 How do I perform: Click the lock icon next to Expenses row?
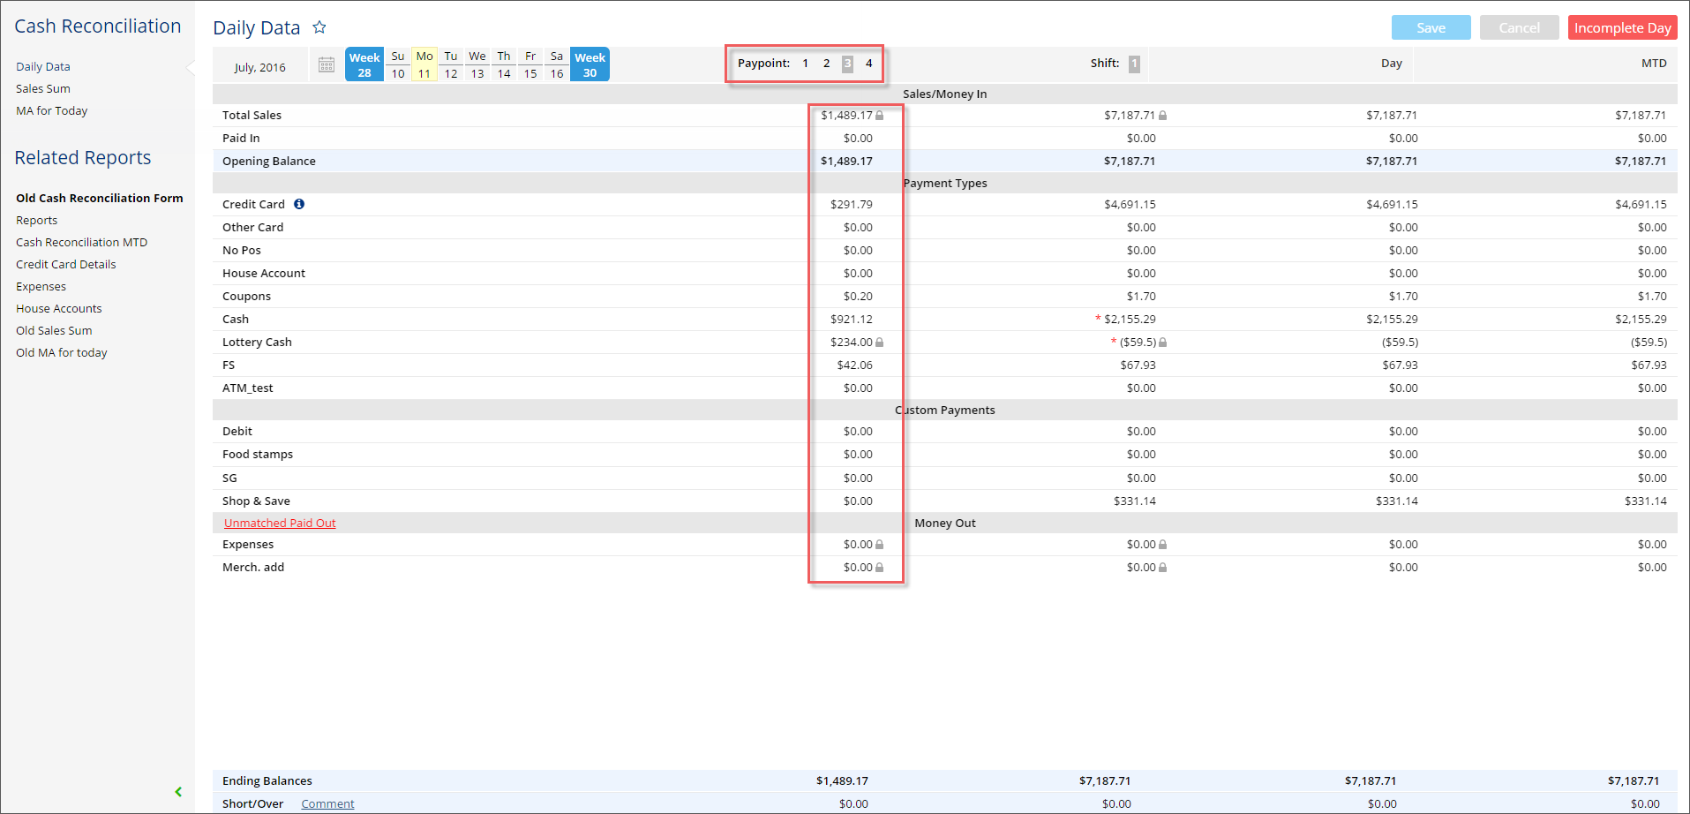pos(880,544)
